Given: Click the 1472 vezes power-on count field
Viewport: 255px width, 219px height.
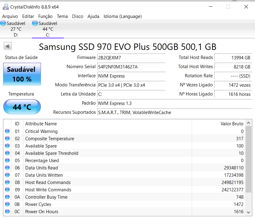Looking at the screenshot, I should pyautogui.click(x=233, y=85).
